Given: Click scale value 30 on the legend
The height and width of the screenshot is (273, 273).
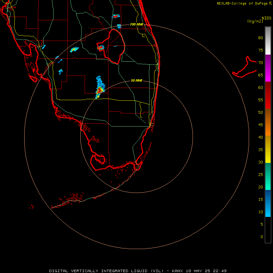Looking at the screenshot, I should click(261, 162).
